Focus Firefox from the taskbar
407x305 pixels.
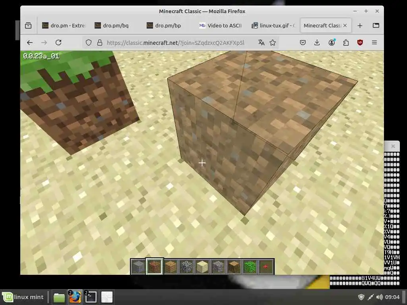75,297
